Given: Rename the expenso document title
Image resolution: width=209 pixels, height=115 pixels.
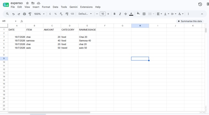Looking at the screenshot, I should tap(17, 3).
